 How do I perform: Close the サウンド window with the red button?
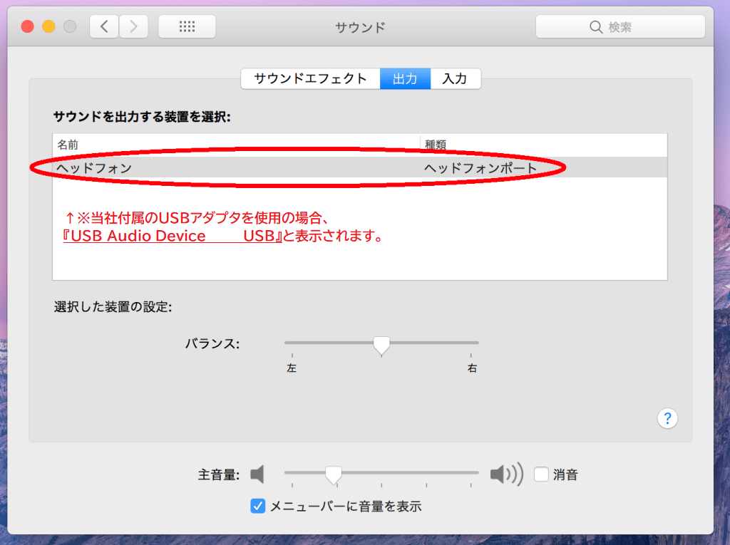(x=28, y=26)
